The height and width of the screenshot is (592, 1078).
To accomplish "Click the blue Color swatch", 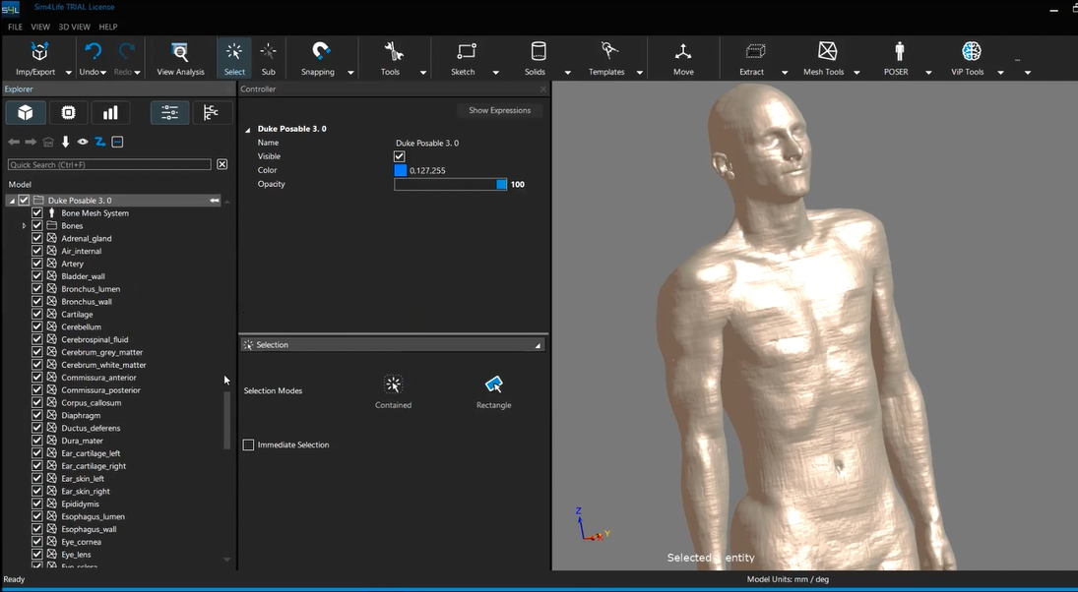I will click(401, 170).
